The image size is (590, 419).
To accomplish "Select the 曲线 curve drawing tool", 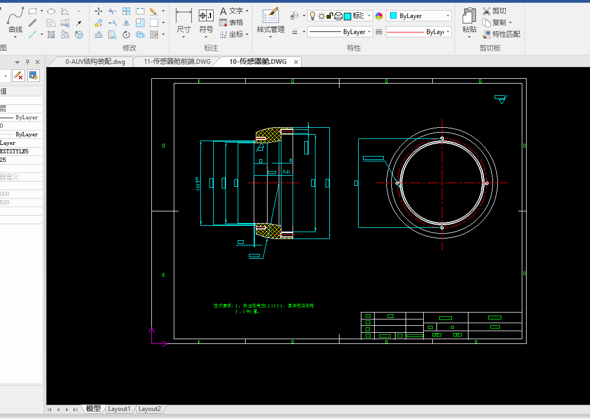I will point(15,21).
